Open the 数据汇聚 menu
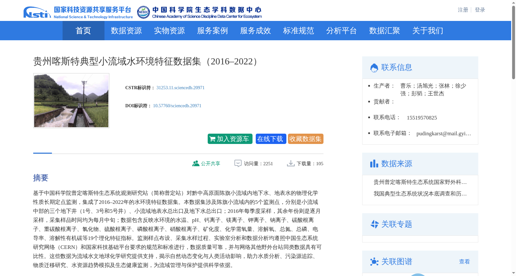Image resolution: width=516 pixels, height=276 pixels. [x=384, y=31]
